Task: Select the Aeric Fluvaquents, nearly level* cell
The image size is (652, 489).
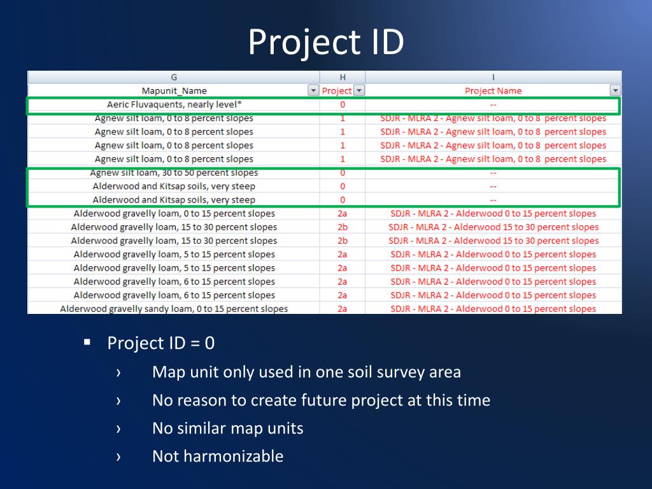Action: pyautogui.click(x=174, y=104)
